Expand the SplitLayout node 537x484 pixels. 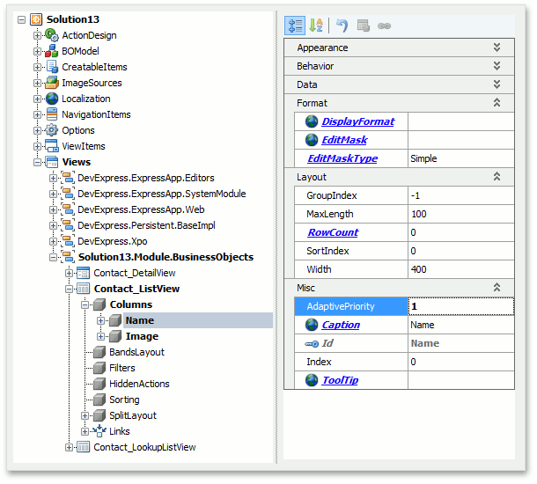tap(85, 415)
